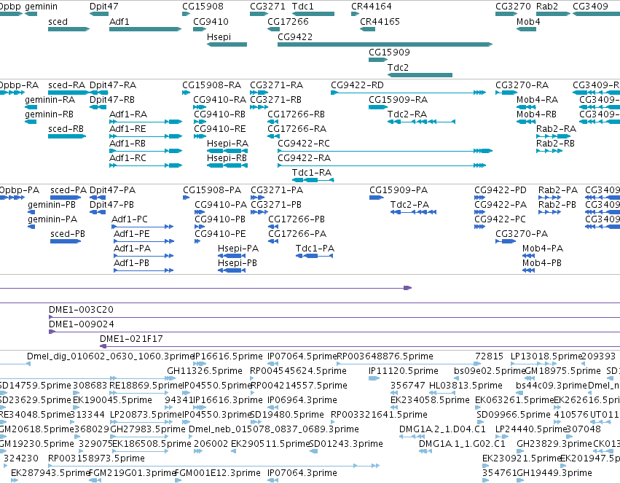Select the CG9422 gene feature
620x484 pixels.
point(385,44)
